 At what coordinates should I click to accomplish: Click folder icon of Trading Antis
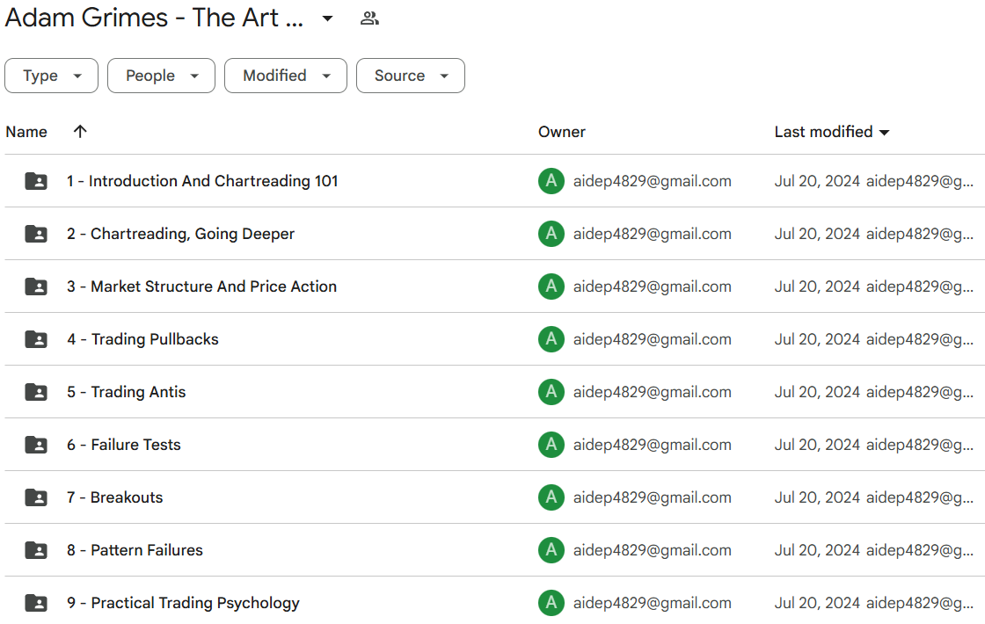(36, 392)
